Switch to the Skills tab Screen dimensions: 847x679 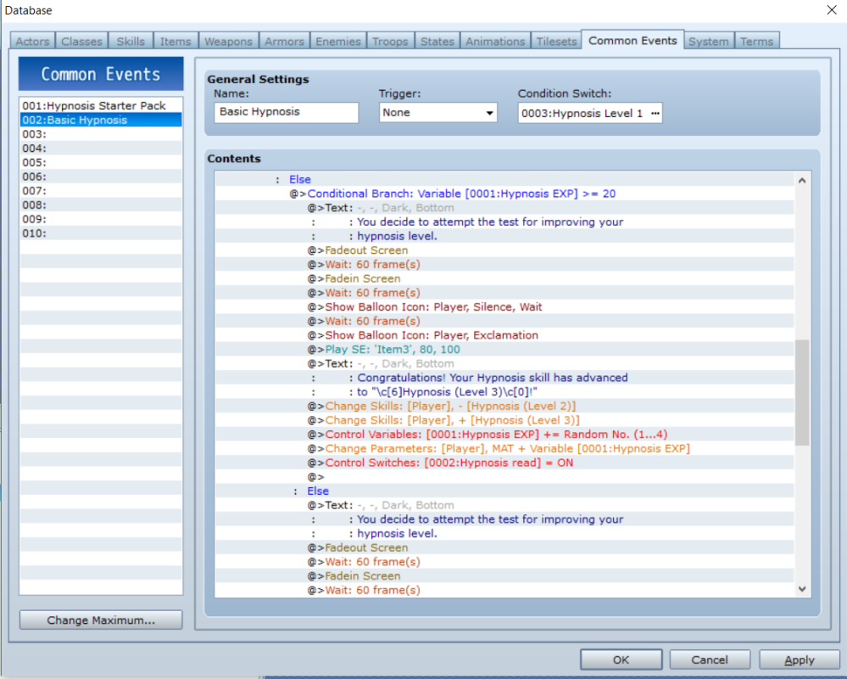tap(131, 41)
